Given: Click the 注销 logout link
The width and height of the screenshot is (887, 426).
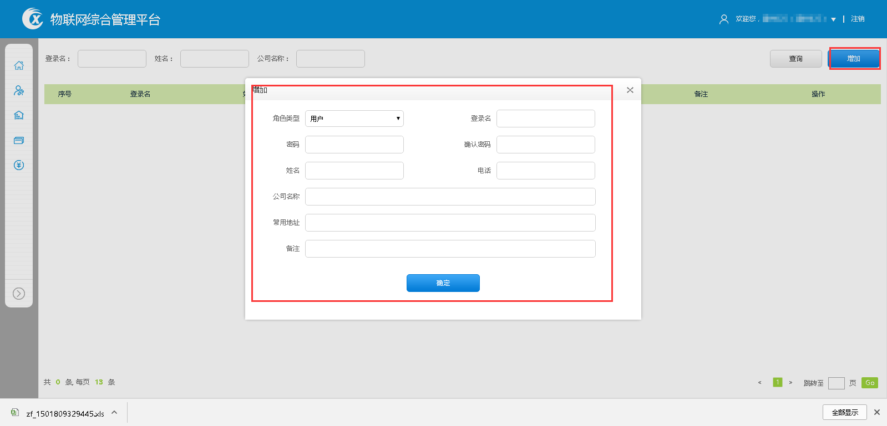Looking at the screenshot, I should [x=858, y=19].
